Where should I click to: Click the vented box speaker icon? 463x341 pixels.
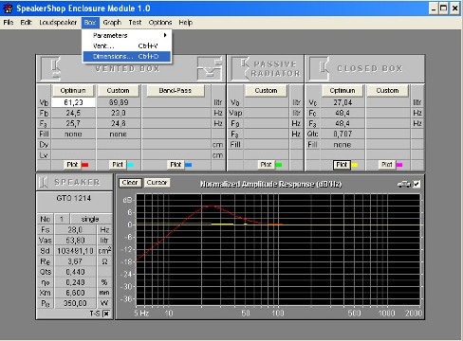51,68
